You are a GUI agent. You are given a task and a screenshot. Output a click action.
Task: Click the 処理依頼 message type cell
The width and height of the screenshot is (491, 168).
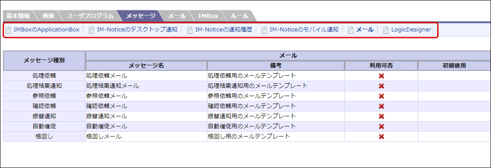tap(44, 76)
